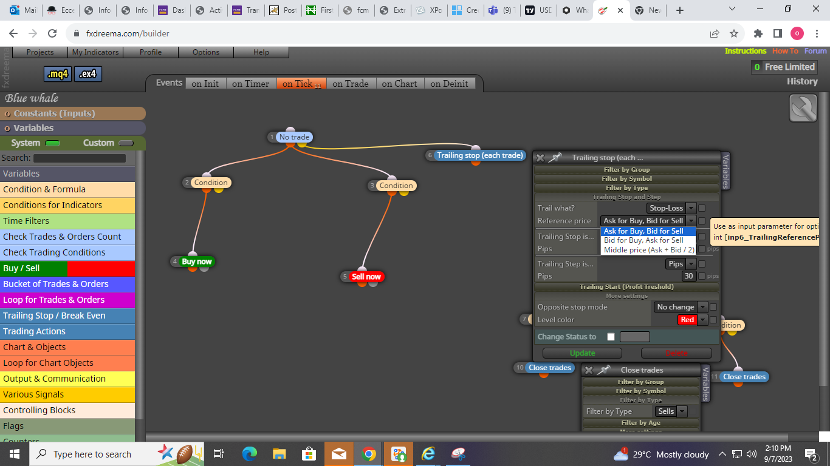The width and height of the screenshot is (830, 466).
Task: Tick the input checkbox for Opposite stop mode
Action: click(713, 307)
